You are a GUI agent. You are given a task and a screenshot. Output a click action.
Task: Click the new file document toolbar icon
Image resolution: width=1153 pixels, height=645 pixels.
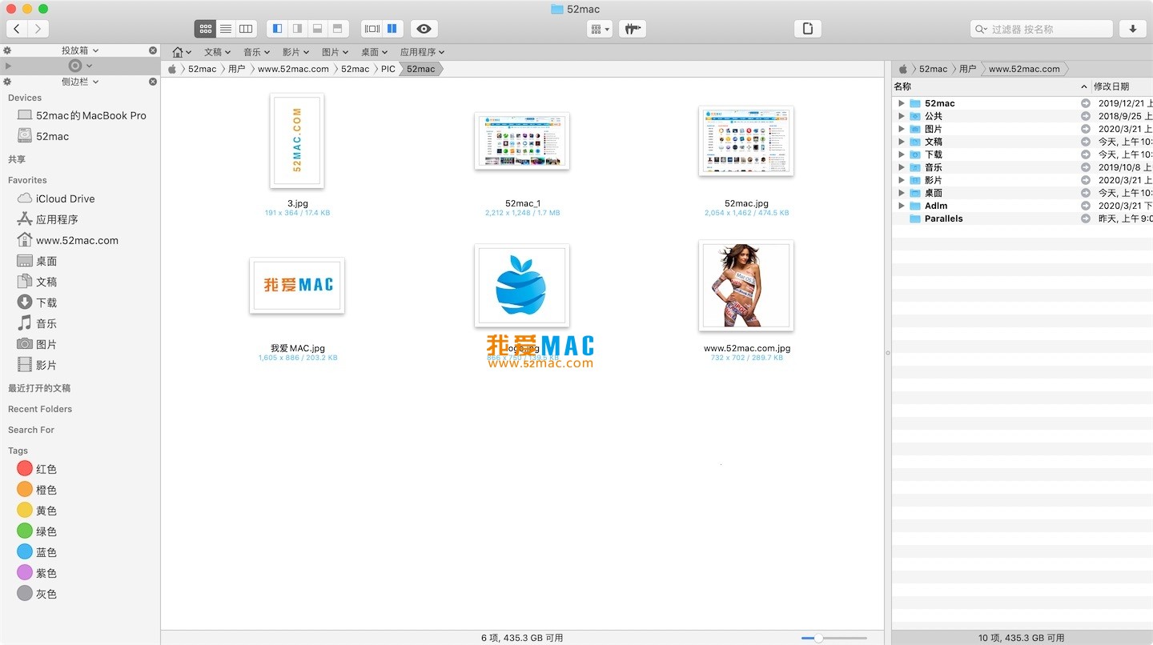point(808,29)
